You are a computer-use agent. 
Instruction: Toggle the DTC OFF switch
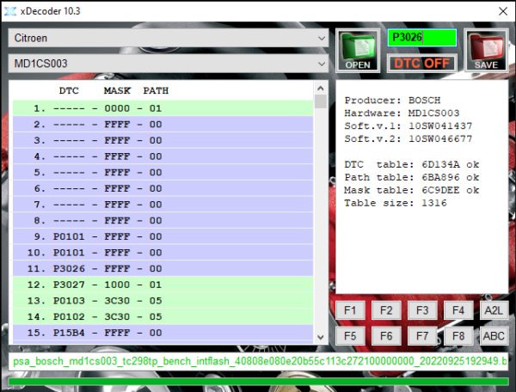(x=421, y=63)
